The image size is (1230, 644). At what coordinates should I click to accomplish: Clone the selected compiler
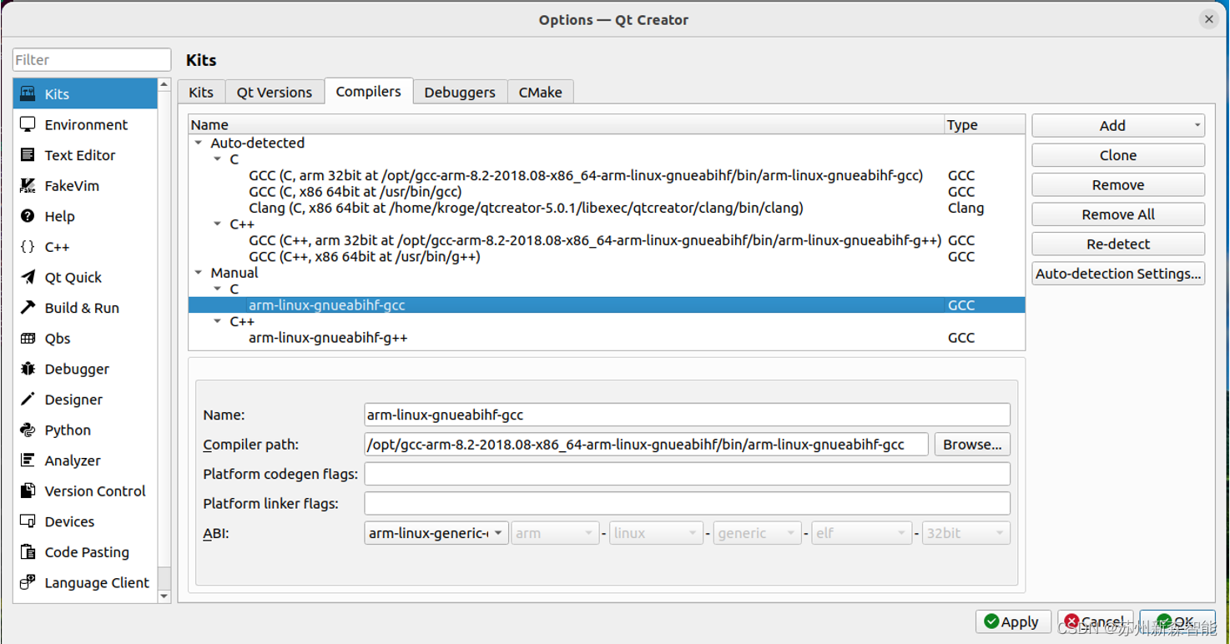click(x=1117, y=154)
